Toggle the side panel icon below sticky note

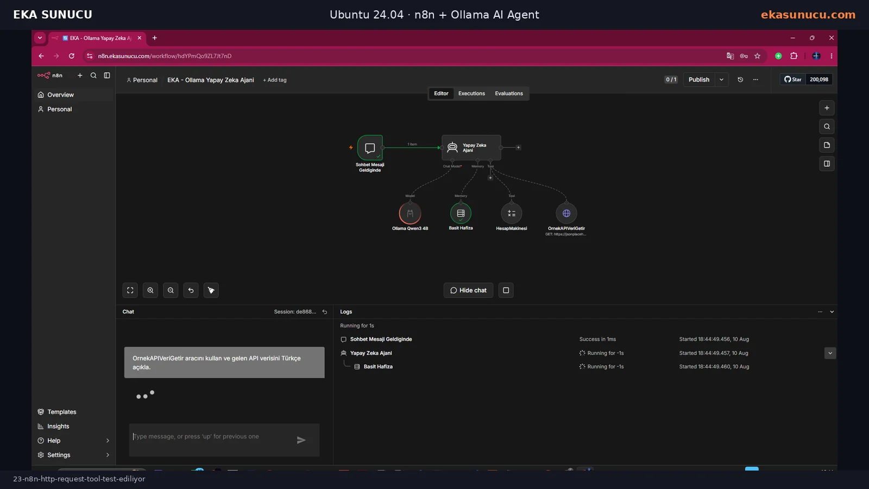point(827,164)
